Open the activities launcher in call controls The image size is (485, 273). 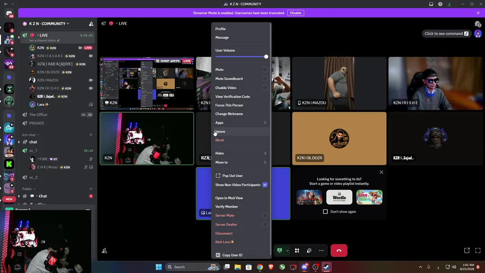[297, 250]
